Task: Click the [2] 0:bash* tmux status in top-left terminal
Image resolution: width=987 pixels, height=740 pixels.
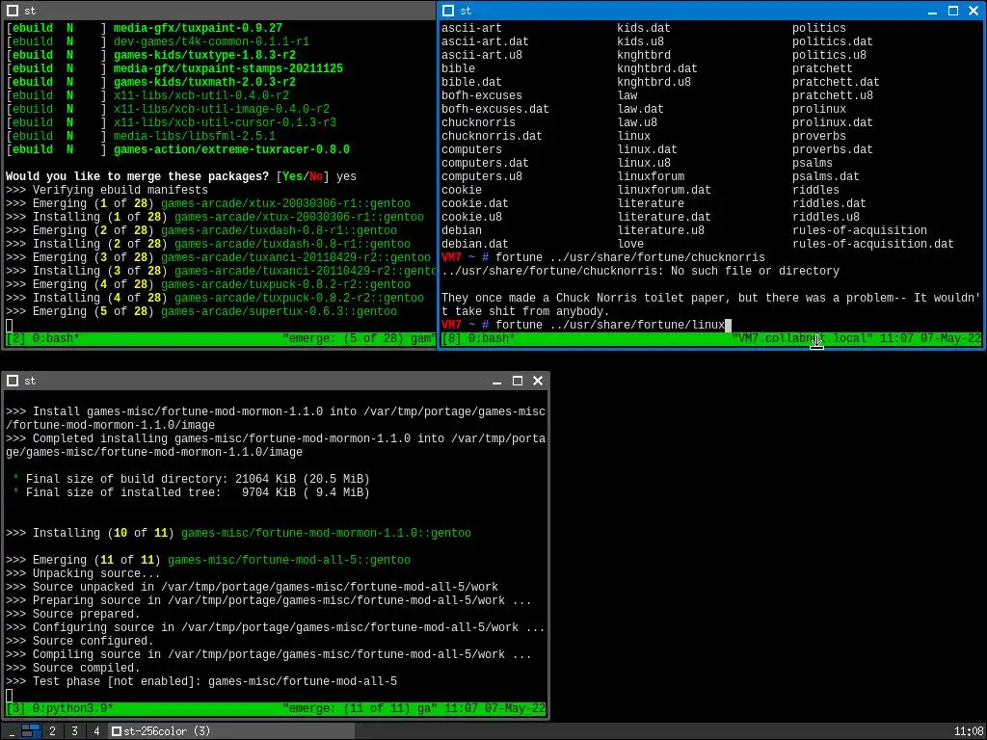Action: (x=42, y=338)
